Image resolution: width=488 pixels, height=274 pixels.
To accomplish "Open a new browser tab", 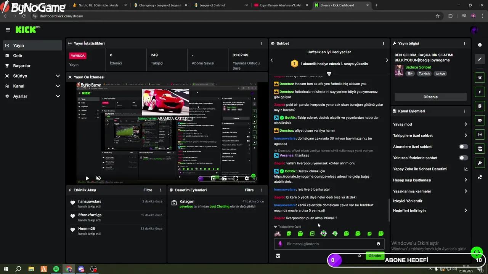I will 377,5.
